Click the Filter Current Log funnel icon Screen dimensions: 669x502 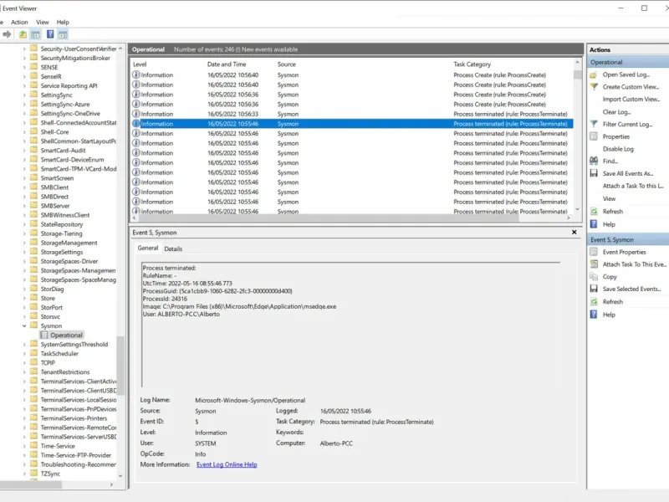(594, 124)
